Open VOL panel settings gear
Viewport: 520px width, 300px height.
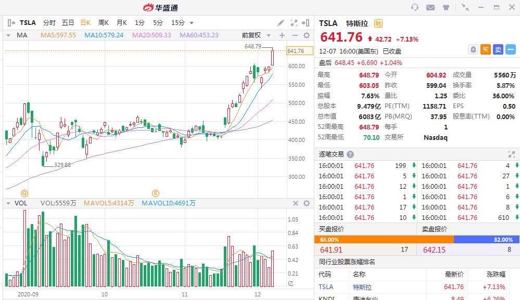307,203
